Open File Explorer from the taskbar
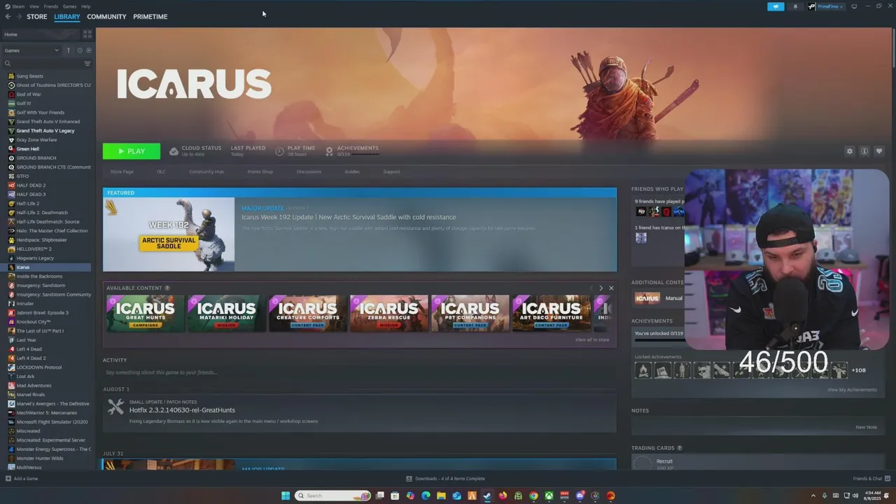 point(441,496)
